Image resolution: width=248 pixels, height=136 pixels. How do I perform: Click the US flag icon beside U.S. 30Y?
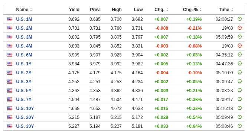click(x=10, y=126)
